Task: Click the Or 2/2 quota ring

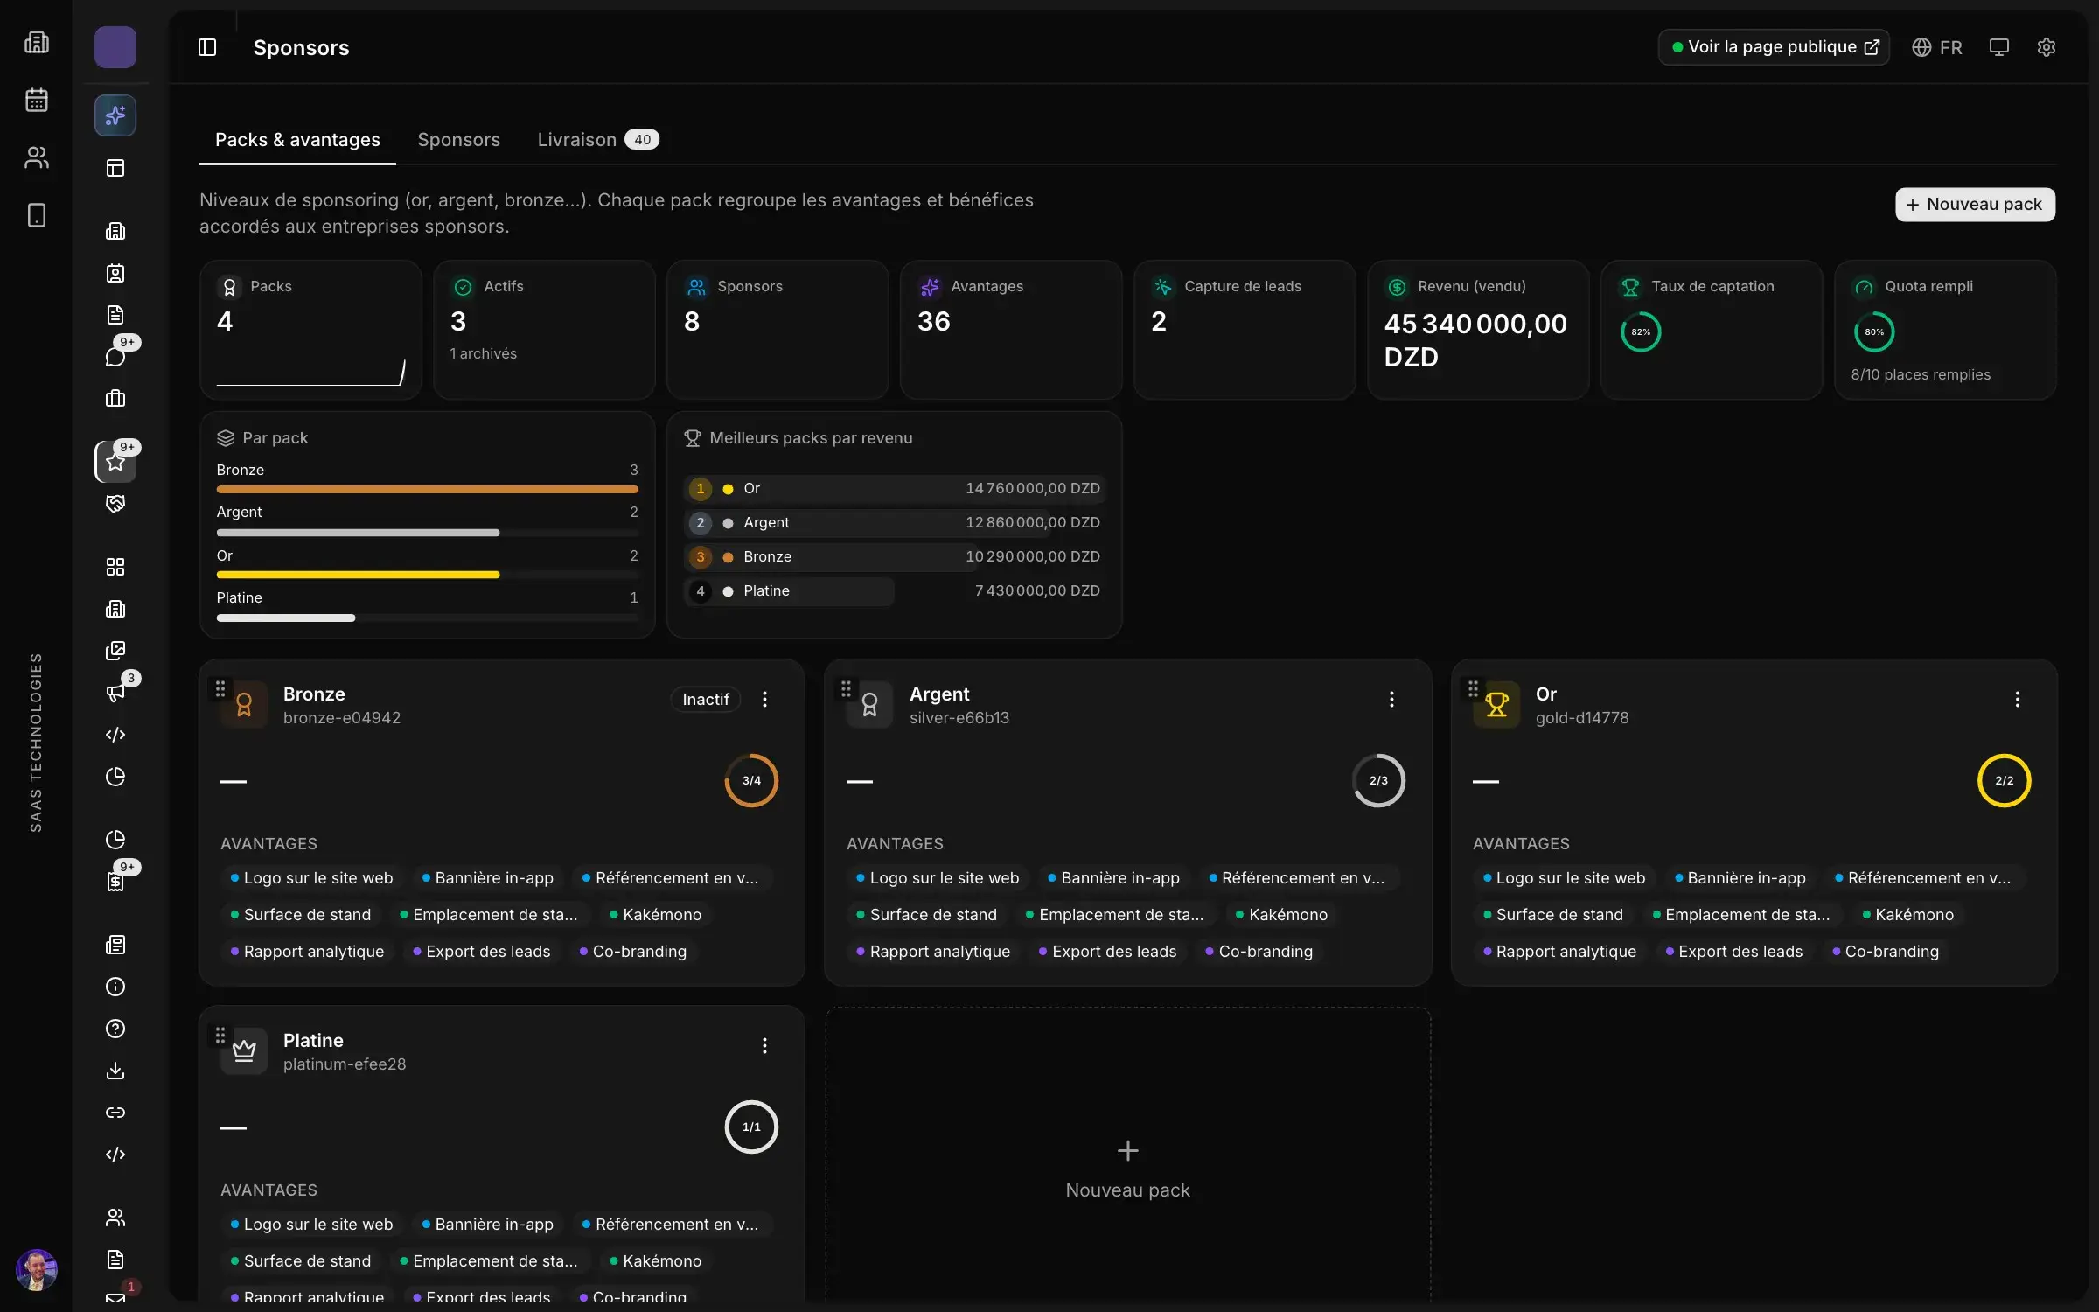Action: point(2004,780)
